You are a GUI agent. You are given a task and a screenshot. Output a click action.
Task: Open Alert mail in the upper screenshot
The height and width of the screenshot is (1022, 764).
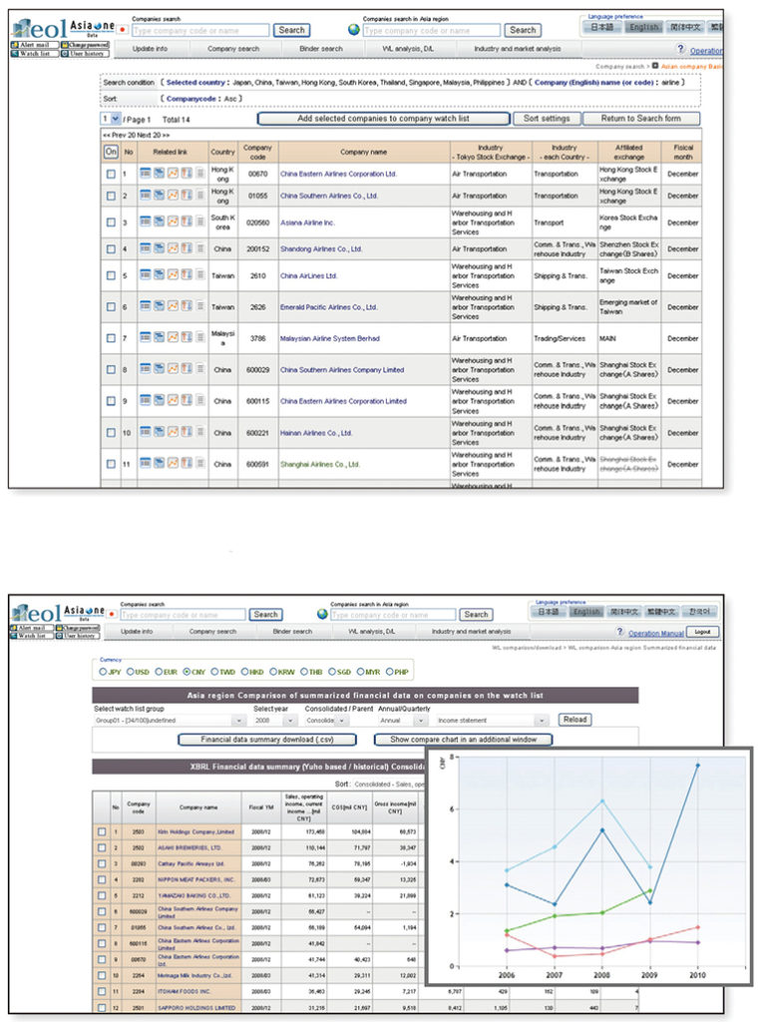coord(35,45)
